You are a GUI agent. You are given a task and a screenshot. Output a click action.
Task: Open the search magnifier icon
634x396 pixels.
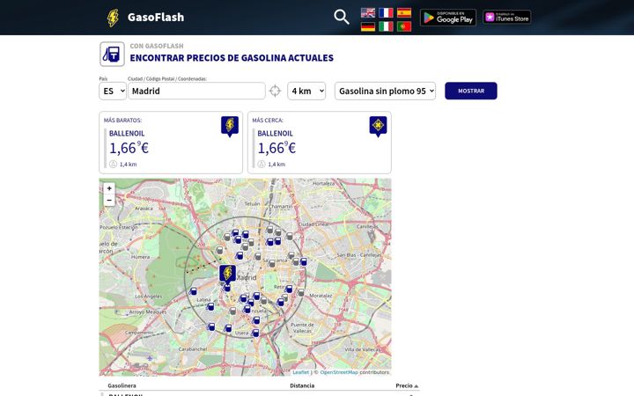coord(342,17)
